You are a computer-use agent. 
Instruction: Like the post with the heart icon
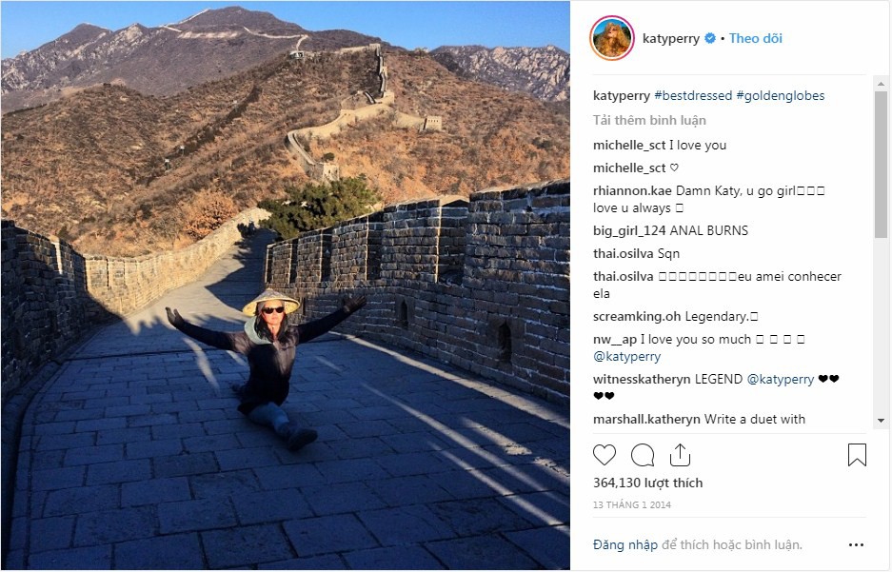[x=605, y=455]
